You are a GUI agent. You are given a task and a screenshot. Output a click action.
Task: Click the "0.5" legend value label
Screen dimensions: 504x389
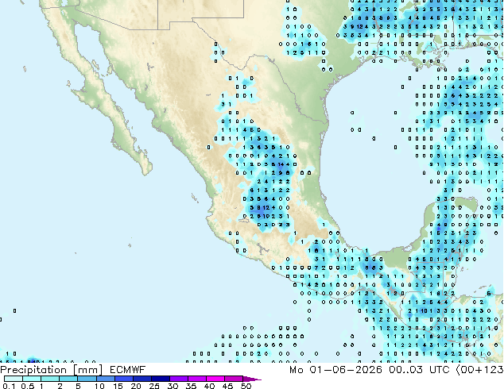[x=28, y=386]
